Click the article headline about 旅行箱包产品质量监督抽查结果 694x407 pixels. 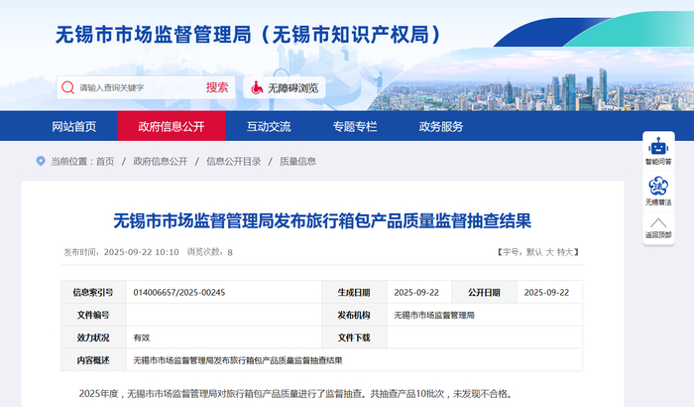coord(322,220)
